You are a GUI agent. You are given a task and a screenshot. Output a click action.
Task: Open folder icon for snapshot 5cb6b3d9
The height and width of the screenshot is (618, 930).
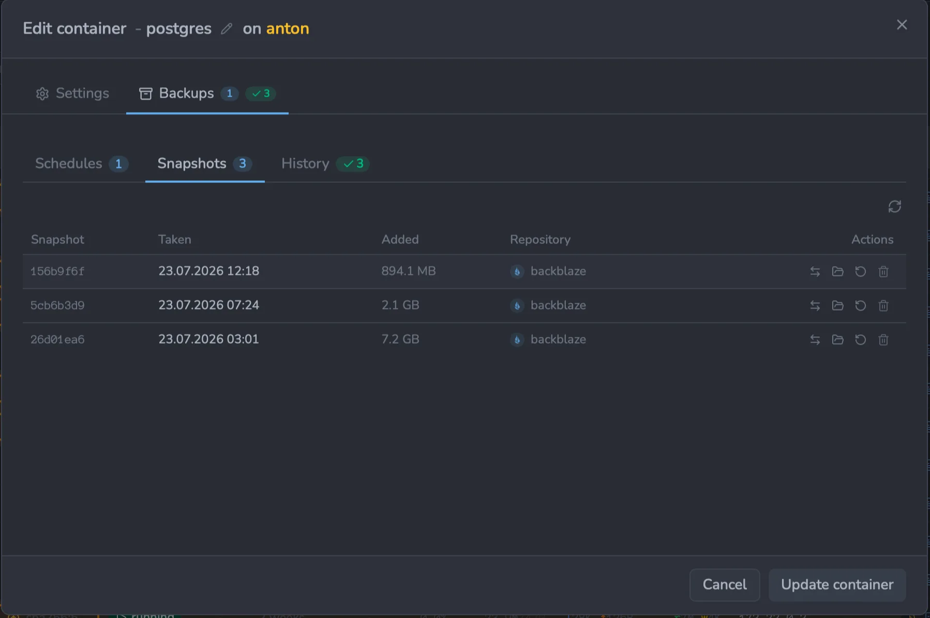[837, 305]
